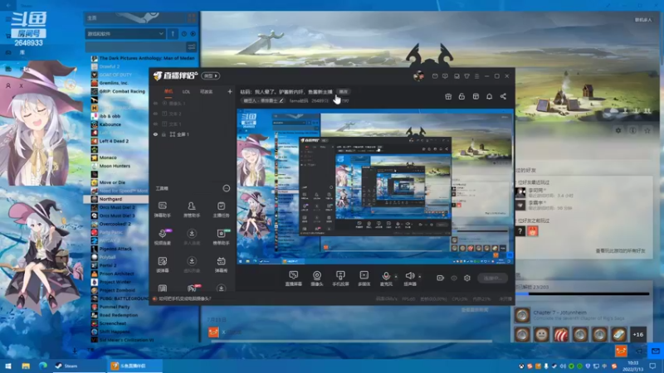The width and height of the screenshot is (664, 373).
Task: Toggle visibility of 摄像头 1 source
Action: click(155, 103)
